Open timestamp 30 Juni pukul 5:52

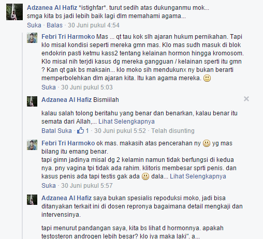click(120, 131)
